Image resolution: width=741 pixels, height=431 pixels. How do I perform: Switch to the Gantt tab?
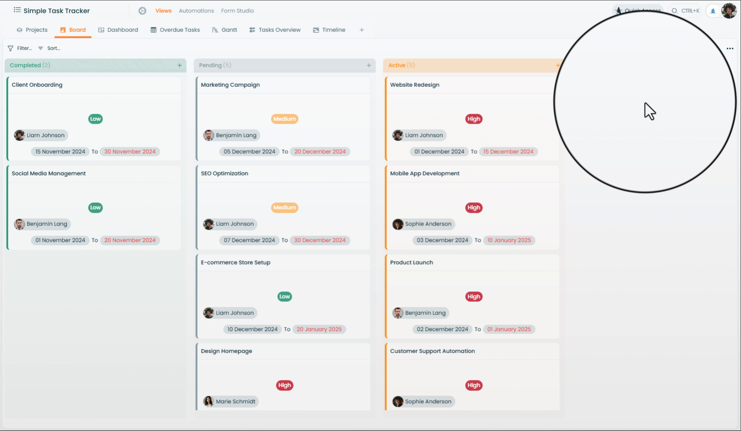(225, 30)
